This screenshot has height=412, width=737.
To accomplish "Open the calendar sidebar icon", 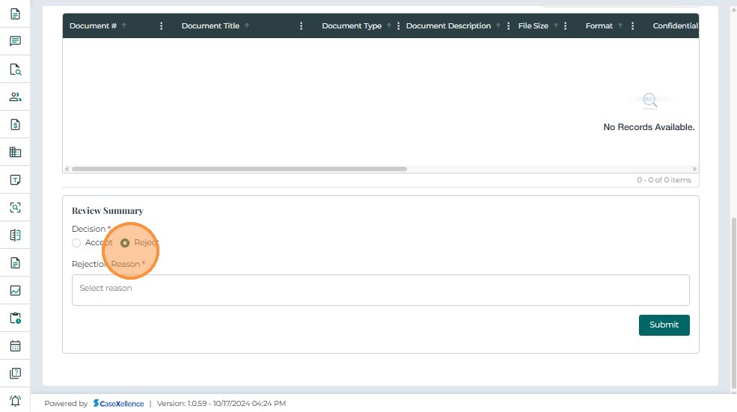I will coord(15,345).
